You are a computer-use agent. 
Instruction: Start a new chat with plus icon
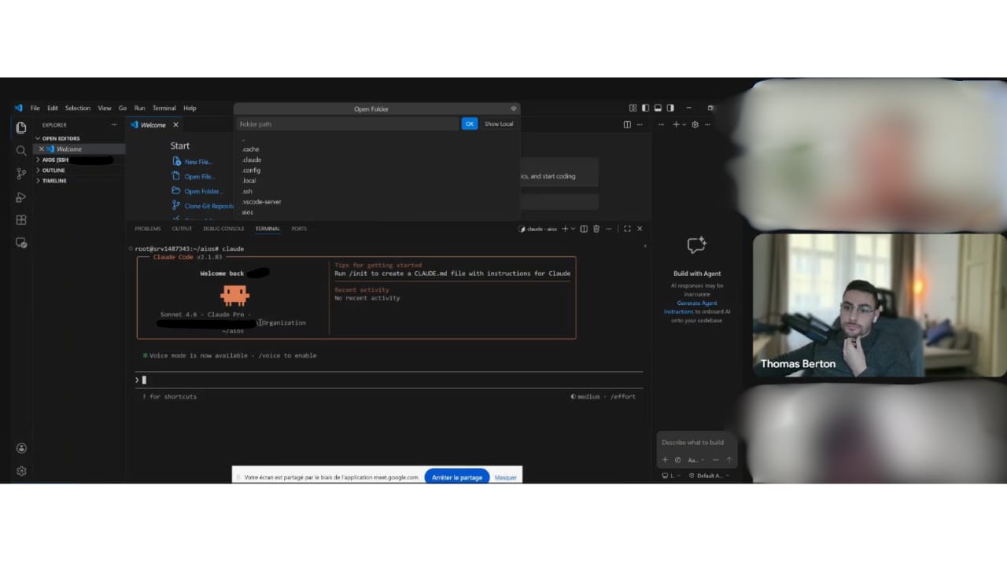pos(676,124)
